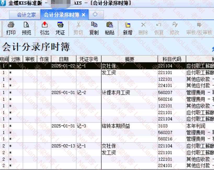Click the Paste (粘贴) toolbar icon
The image size is (214, 170).
click(x=109, y=29)
